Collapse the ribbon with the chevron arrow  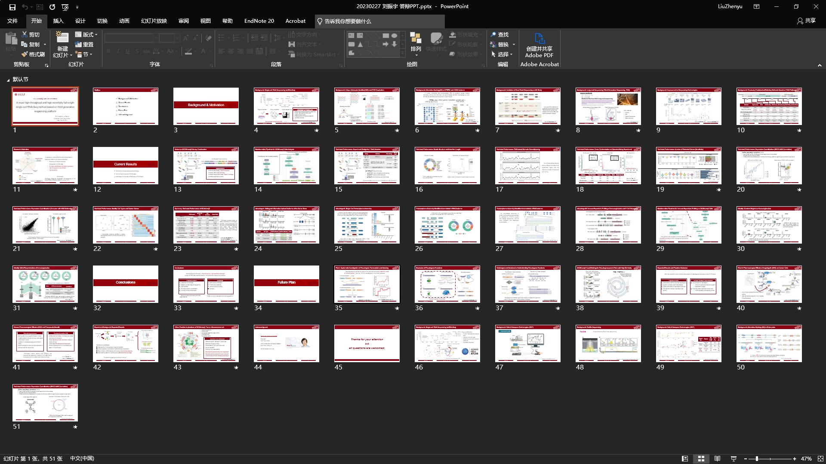pos(820,65)
